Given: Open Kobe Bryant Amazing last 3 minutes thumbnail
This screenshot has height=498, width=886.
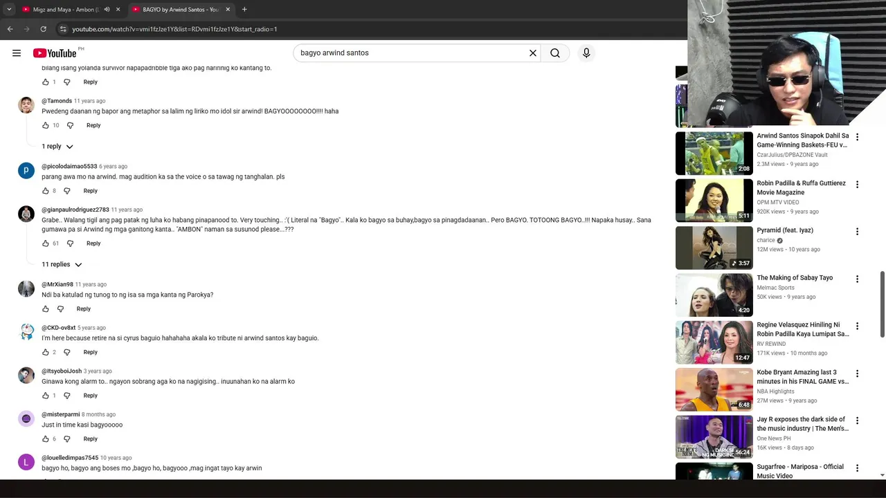Looking at the screenshot, I should tap(714, 389).
